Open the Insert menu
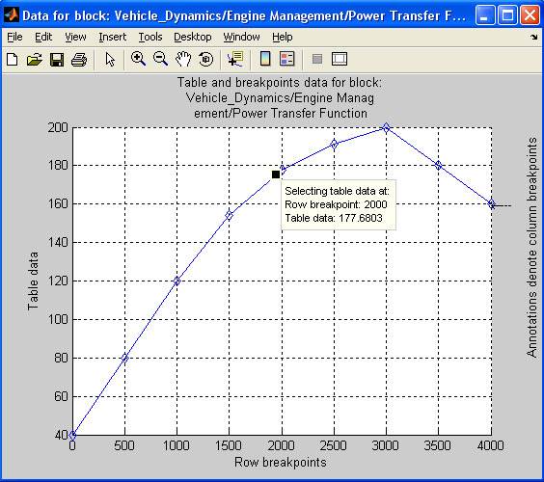 click(113, 37)
